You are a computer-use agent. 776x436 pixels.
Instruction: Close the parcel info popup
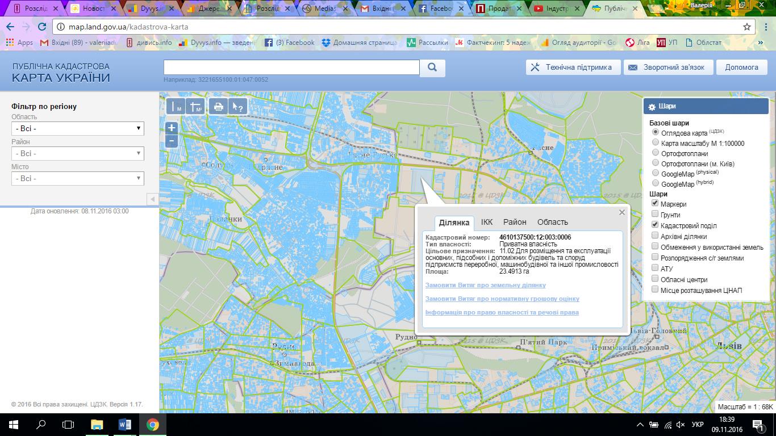click(622, 212)
